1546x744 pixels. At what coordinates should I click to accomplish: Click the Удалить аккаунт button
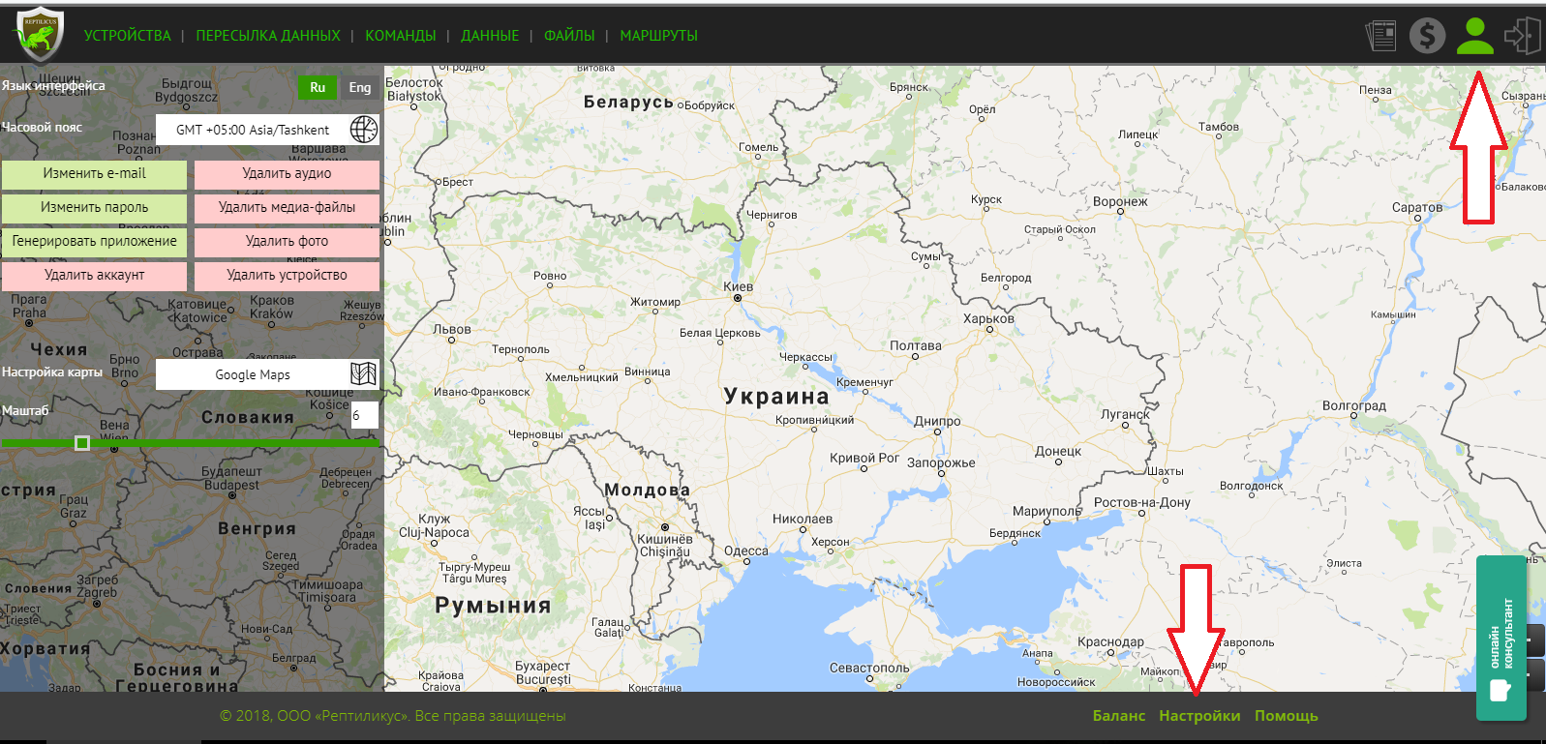94,276
